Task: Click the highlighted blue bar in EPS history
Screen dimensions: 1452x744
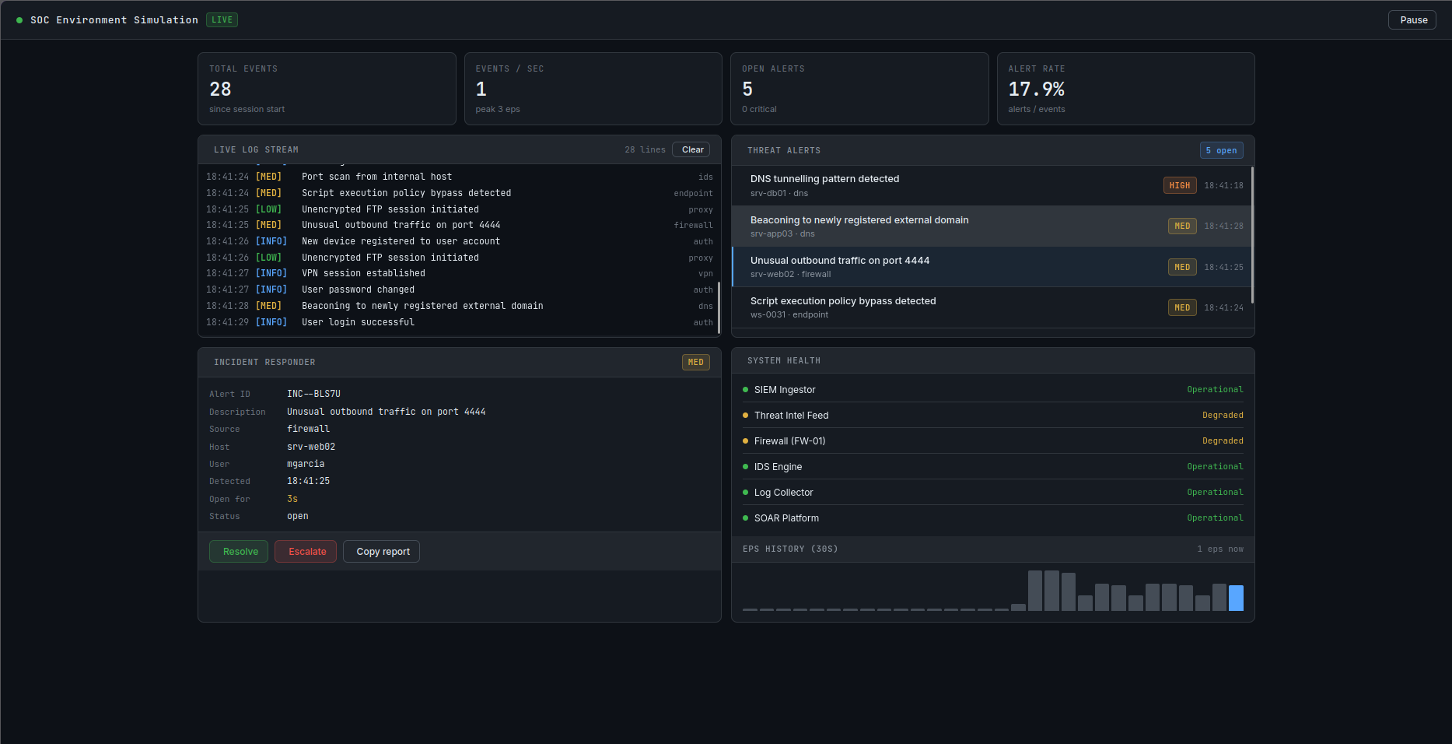Action: 1236,598
